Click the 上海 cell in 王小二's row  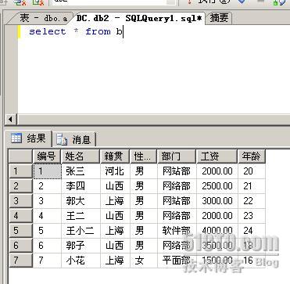[115, 231]
